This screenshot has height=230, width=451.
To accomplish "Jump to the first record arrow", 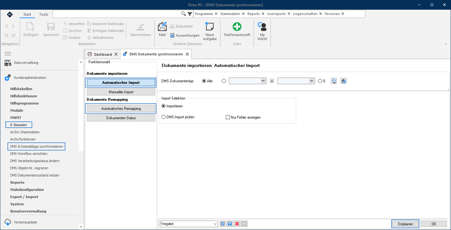I will coord(7,35).
